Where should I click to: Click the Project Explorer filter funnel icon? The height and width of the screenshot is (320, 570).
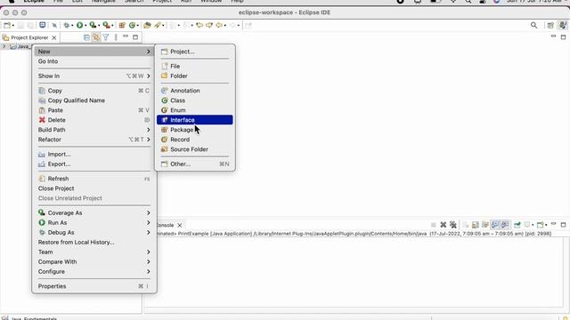106,37
